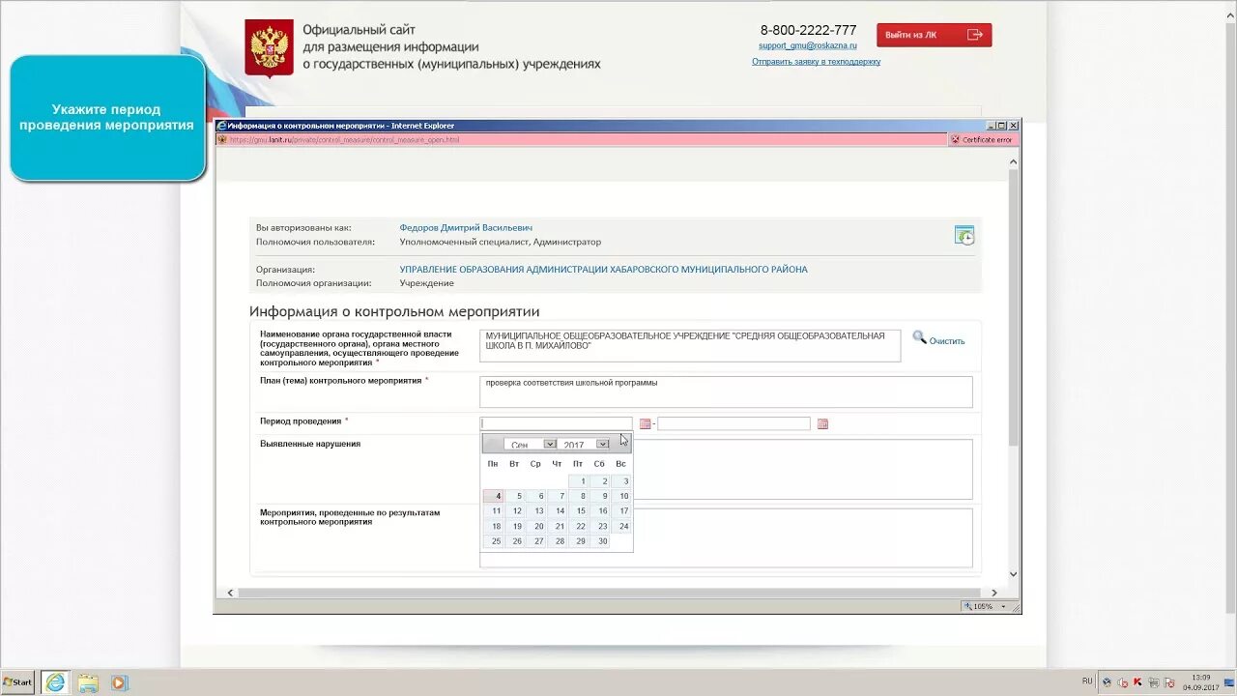The image size is (1237, 696).
Task: Click the Russian coat of arms logo
Action: pos(269,48)
